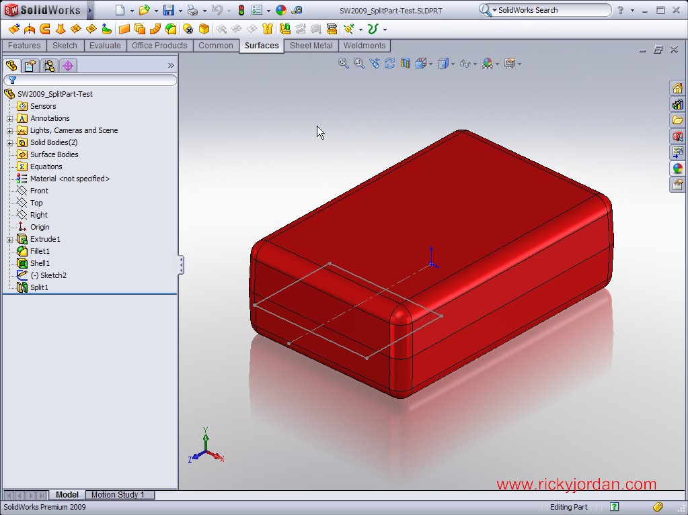Open SolidWorks Resources home icon
This screenshot has width=688, height=515.
point(677,89)
